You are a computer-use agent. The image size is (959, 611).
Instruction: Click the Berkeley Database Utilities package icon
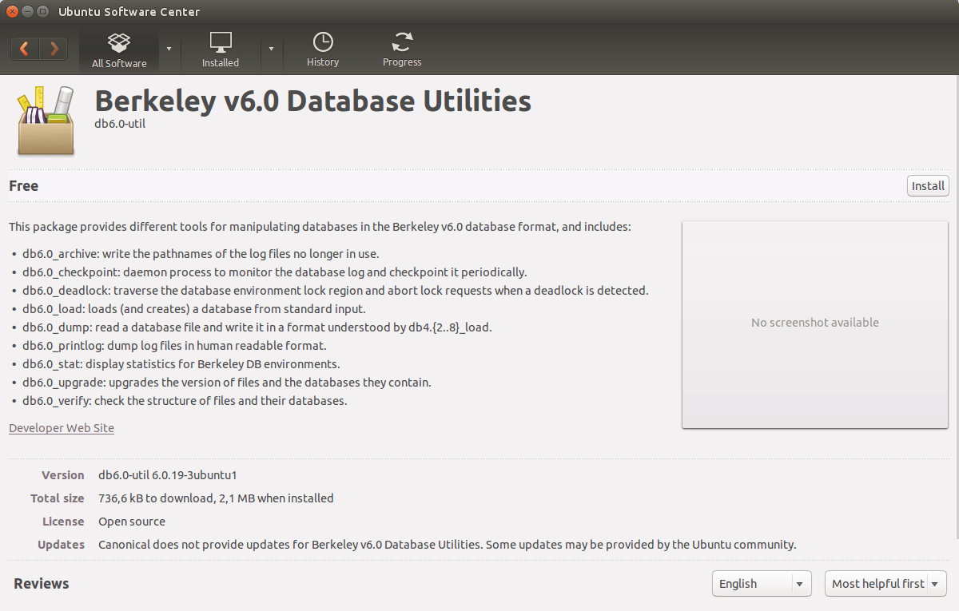click(x=46, y=121)
